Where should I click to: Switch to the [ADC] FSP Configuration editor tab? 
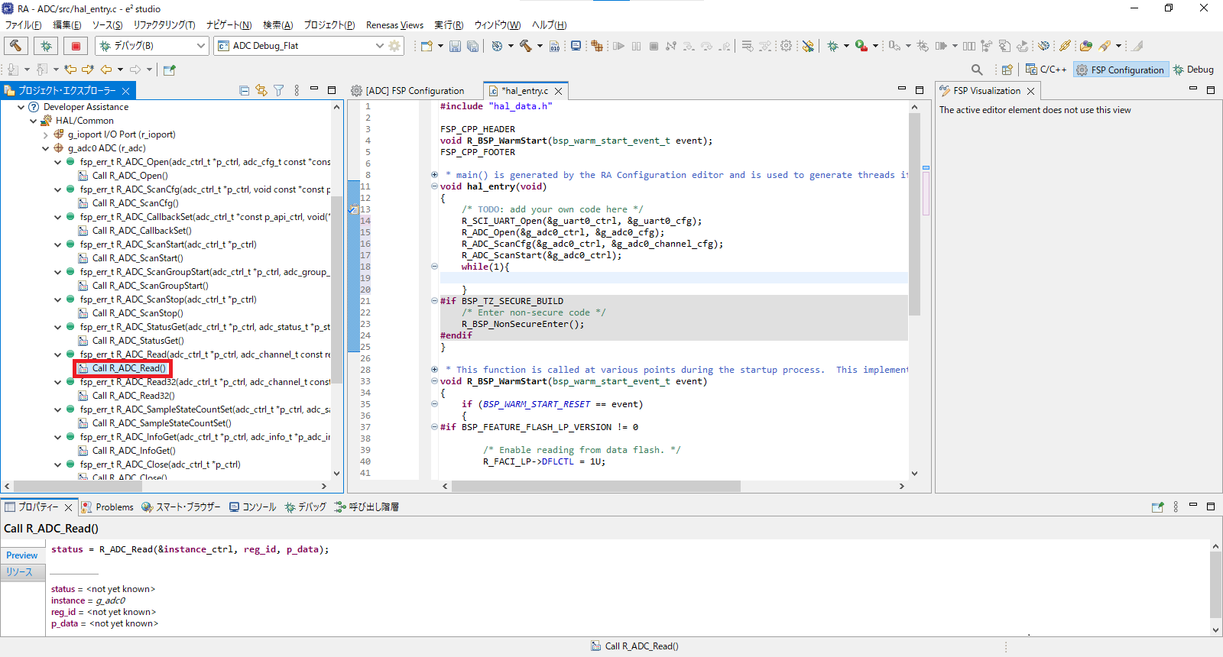point(408,91)
